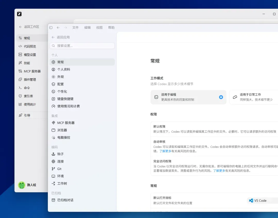Screen dimensions: 278x218
Task: Open 索引库 in back window sidebar
Action: [28, 96]
